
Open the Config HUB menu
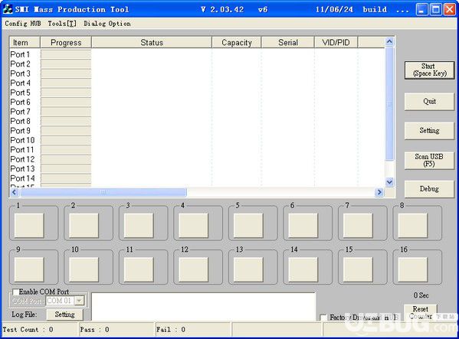coord(23,24)
